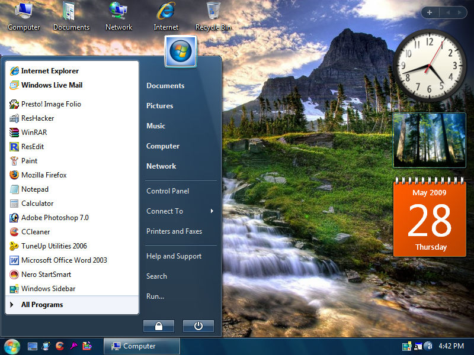Click the sidebar add gadget plus button
Image resolution: width=474 pixels, height=355 pixels.
pyautogui.click(x=430, y=12)
